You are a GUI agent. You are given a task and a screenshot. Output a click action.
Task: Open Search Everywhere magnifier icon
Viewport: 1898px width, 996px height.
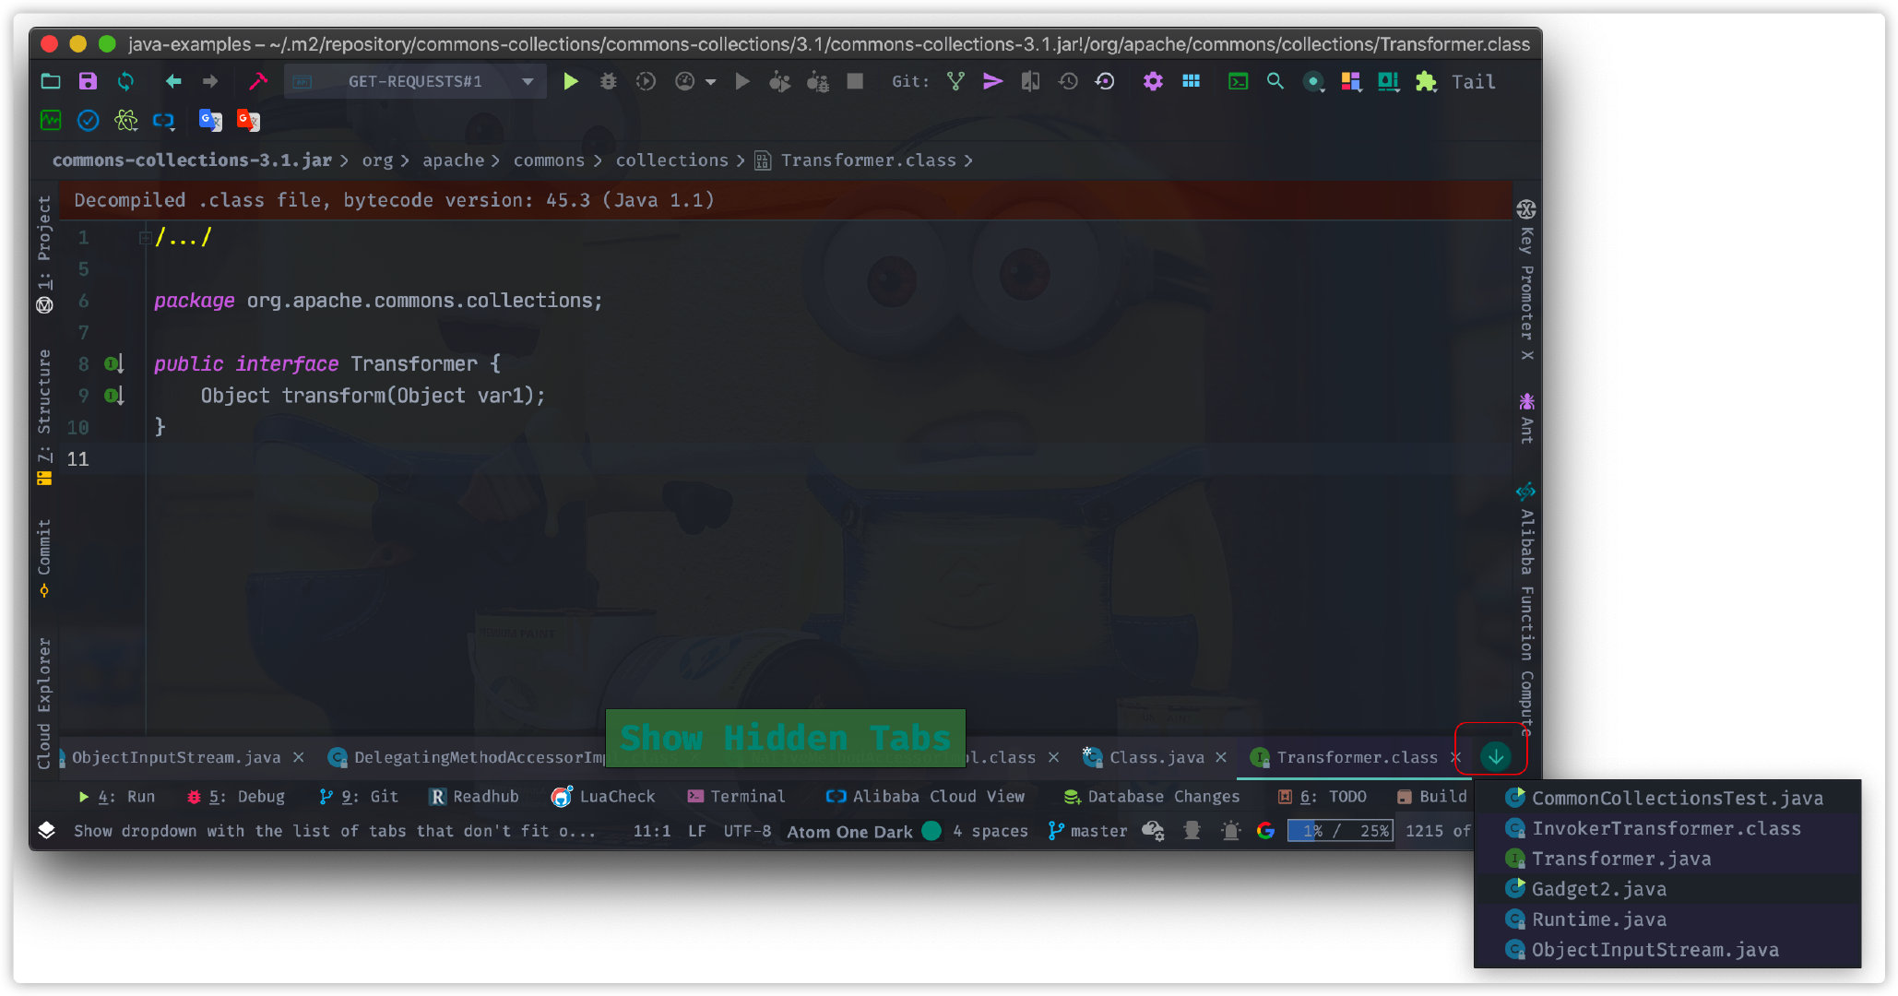pos(1275,82)
